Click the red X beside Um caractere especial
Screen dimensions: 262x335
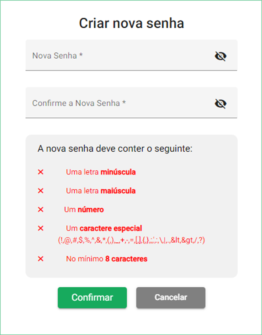coord(41,228)
